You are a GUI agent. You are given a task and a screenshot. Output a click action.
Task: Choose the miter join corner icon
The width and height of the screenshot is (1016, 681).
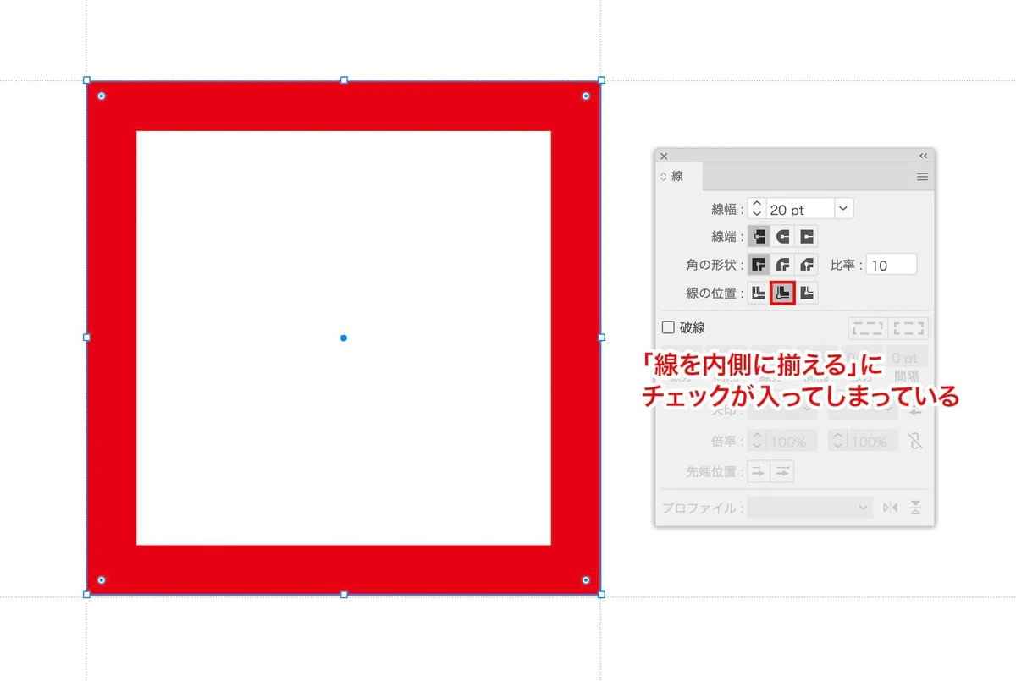pyautogui.click(x=759, y=265)
